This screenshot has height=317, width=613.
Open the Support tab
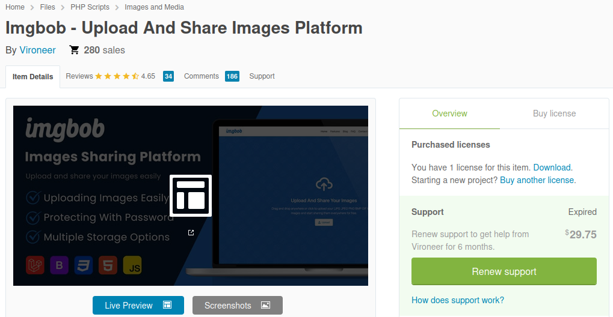click(x=262, y=76)
